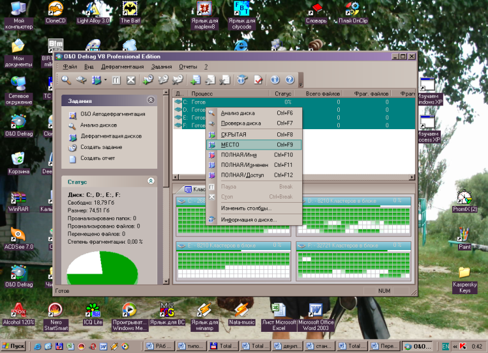
Task: Click the blue 'i' About toolbar icon
Action: point(275,80)
